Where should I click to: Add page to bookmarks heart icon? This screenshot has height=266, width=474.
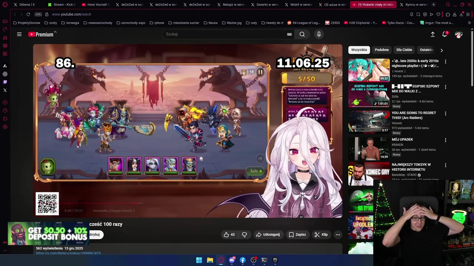click(438, 14)
